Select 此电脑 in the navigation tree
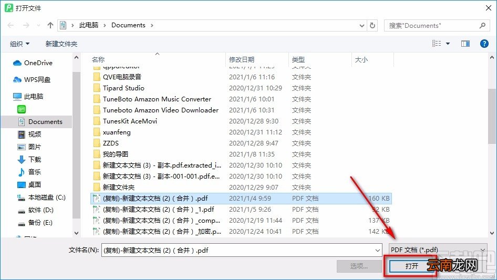The image size is (497, 280). tap(28, 97)
